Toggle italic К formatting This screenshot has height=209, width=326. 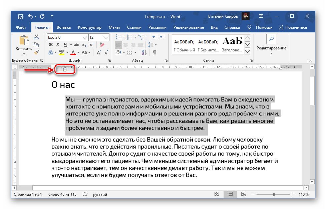coord(58,45)
